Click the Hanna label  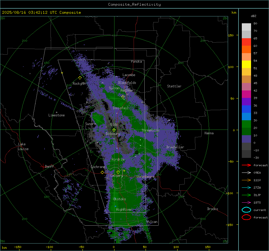[209, 133]
